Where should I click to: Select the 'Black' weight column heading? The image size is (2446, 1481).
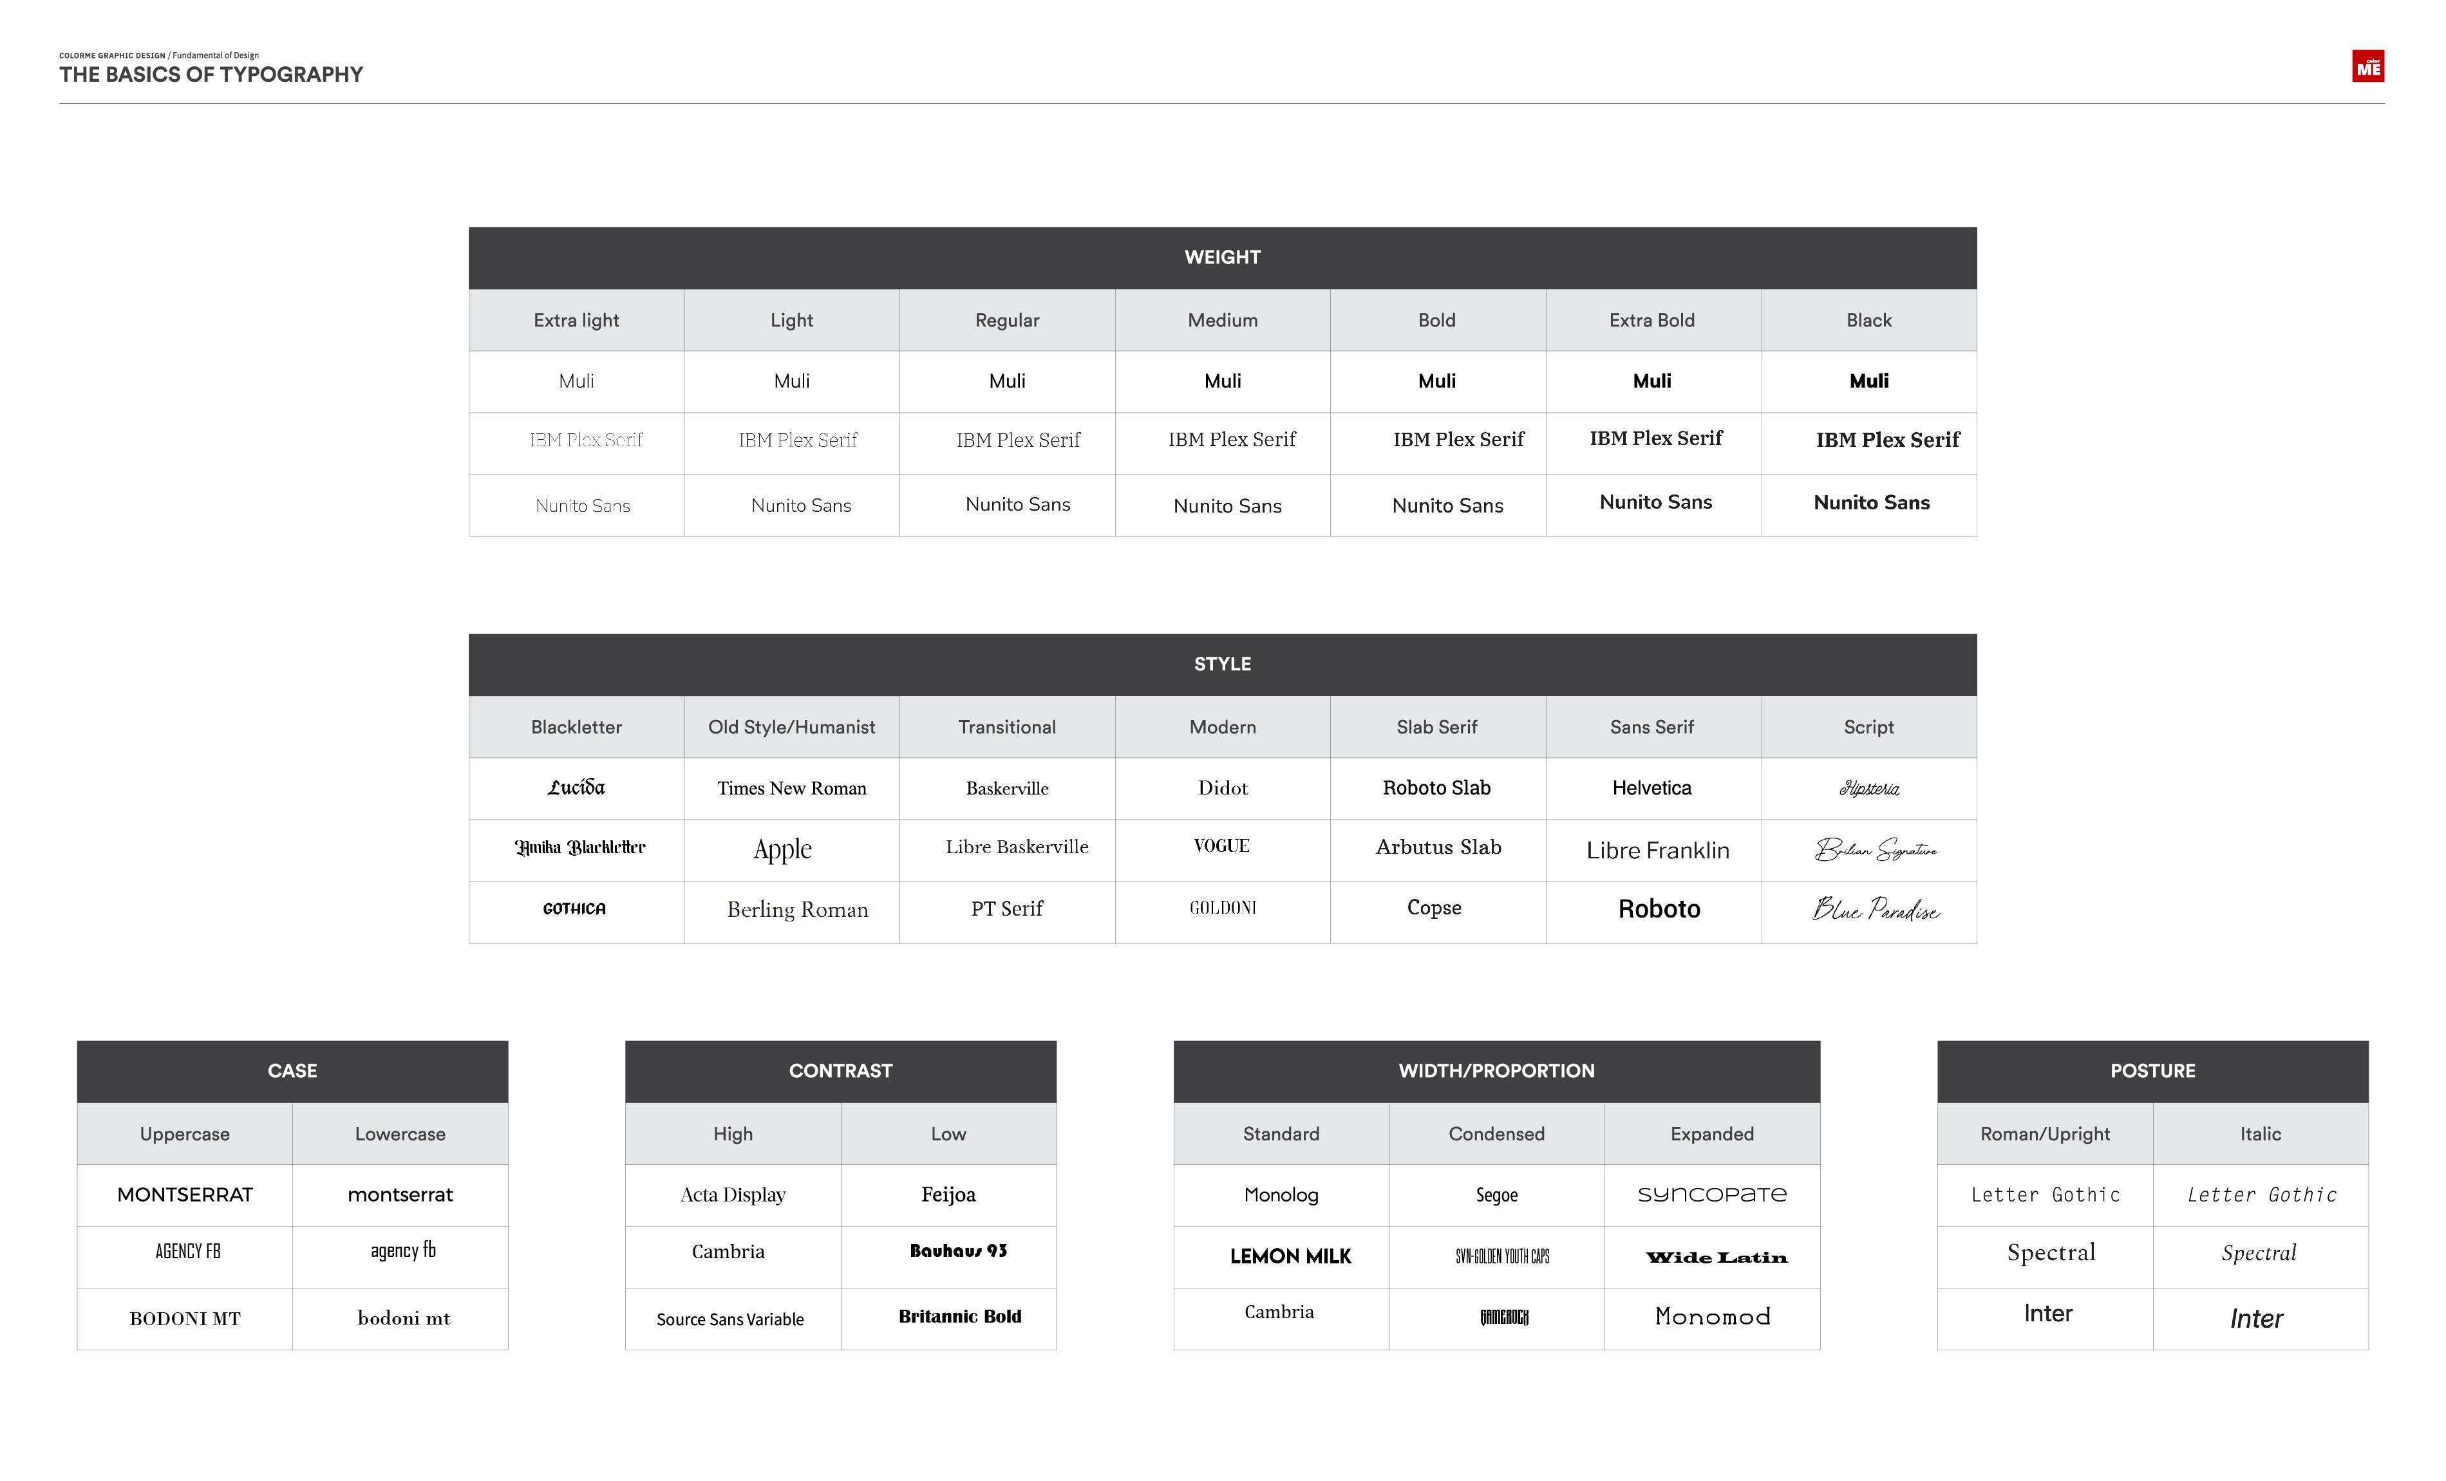pos(1868,321)
